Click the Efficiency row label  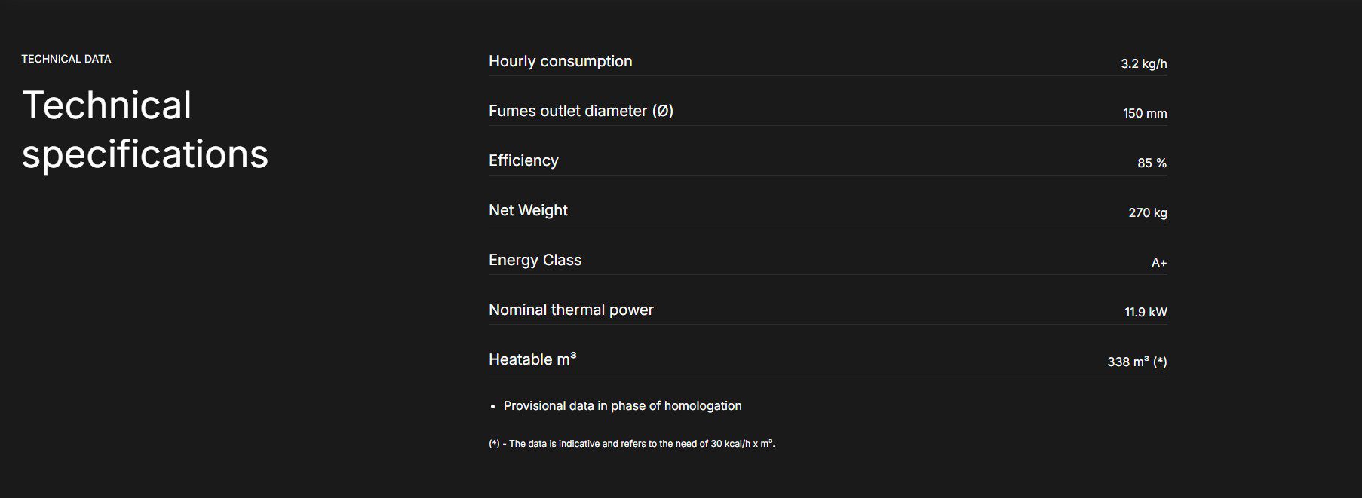pos(523,161)
